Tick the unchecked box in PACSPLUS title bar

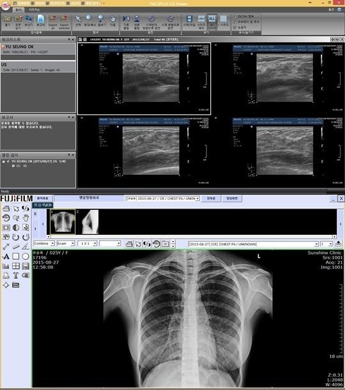15,3
